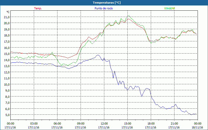Select the blue 'Punto de rocío' legend label
This screenshot has height=130, width=208.
pyautogui.click(x=103, y=8)
